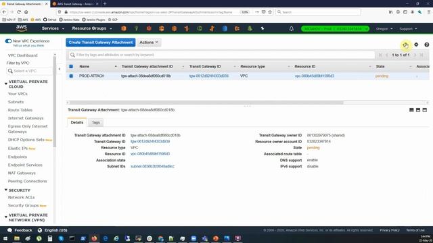Open table settings gear icon

point(416,45)
